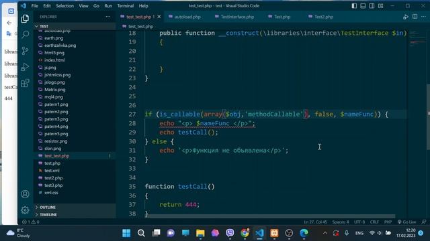Change indentation via Spaces: 4
The width and height of the screenshot is (430, 241).
(341, 222)
